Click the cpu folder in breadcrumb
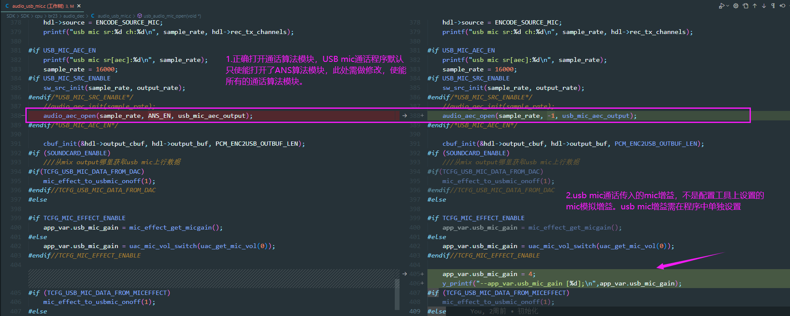Viewport: 790px width, 316px height. [39, 16]
